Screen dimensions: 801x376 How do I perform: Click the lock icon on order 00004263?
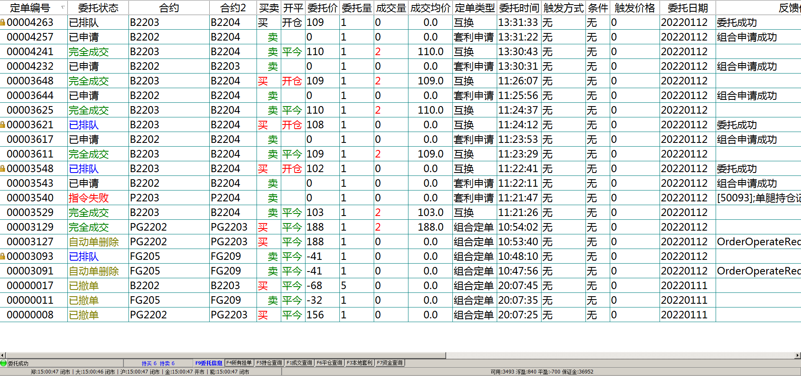coord(3,23)
